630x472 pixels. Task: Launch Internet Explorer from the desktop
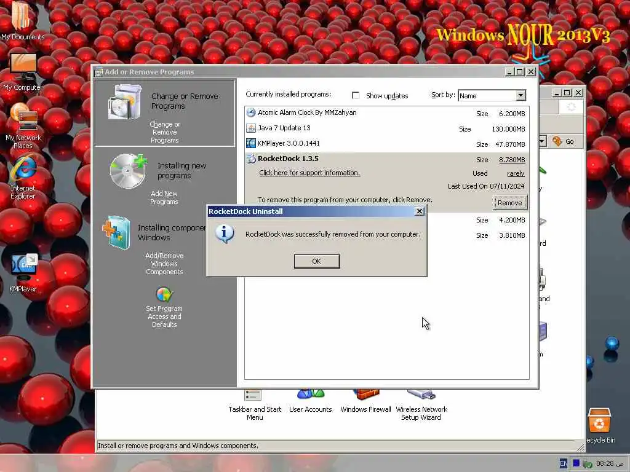tap(23, 178)
